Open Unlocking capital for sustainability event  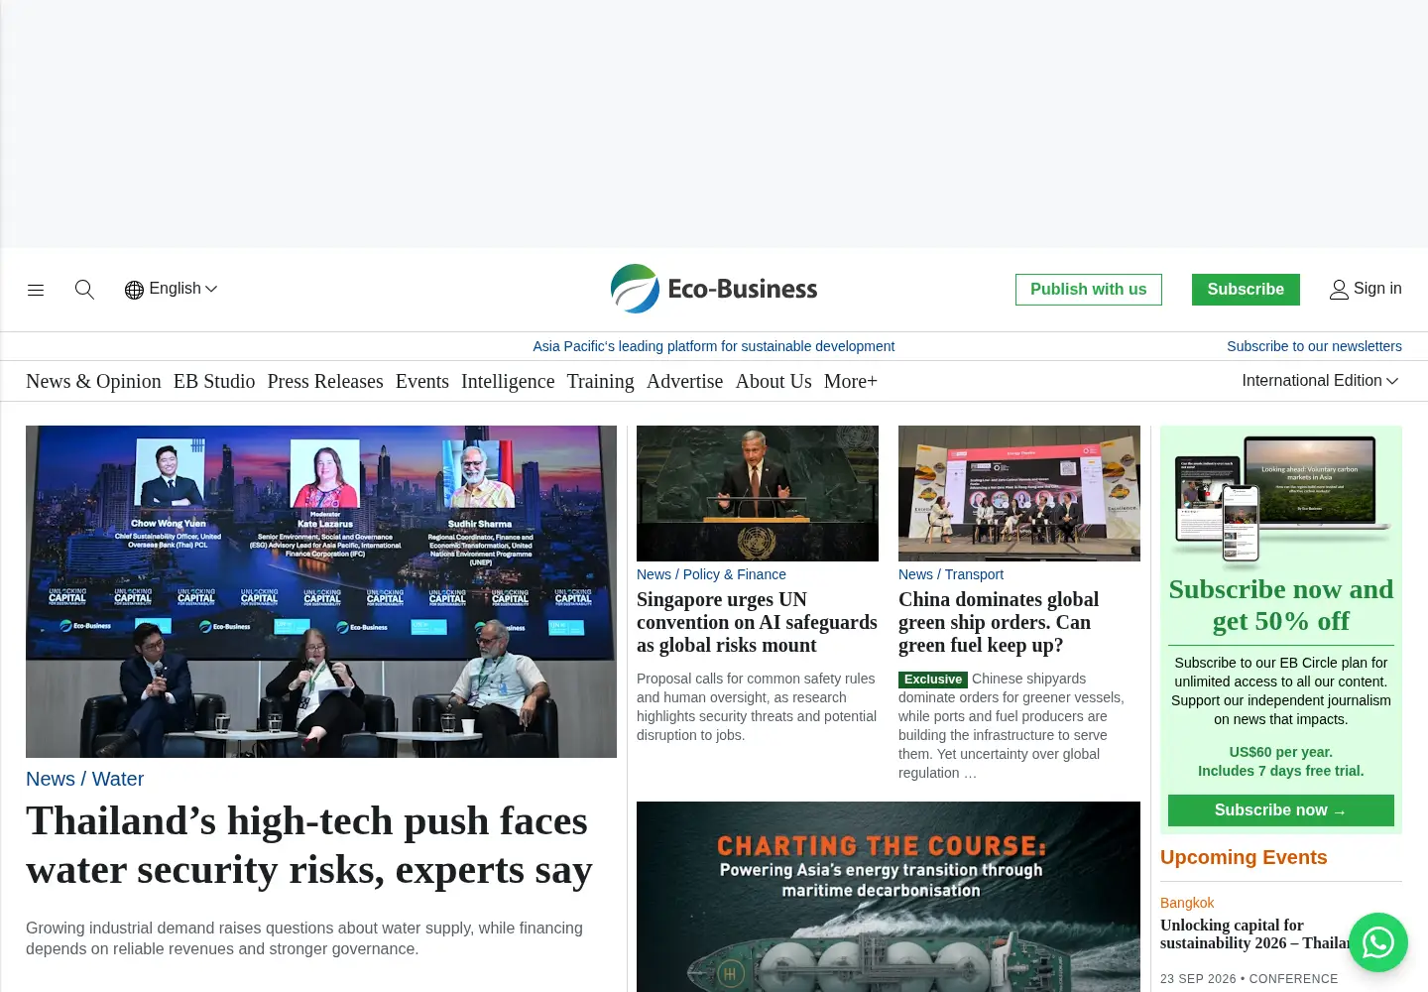pyautogui.click(x=1256, y=934)
